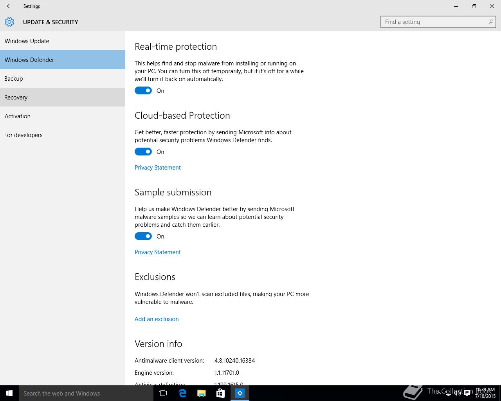Open Privacy Statement under Cloud-based Protection
501x401 pixels.
coord(157,168)
